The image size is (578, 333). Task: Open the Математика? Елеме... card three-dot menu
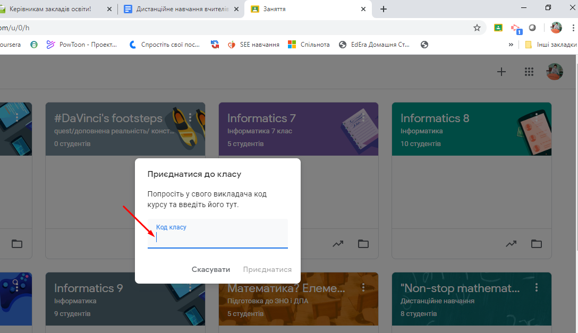pos(363,287)
